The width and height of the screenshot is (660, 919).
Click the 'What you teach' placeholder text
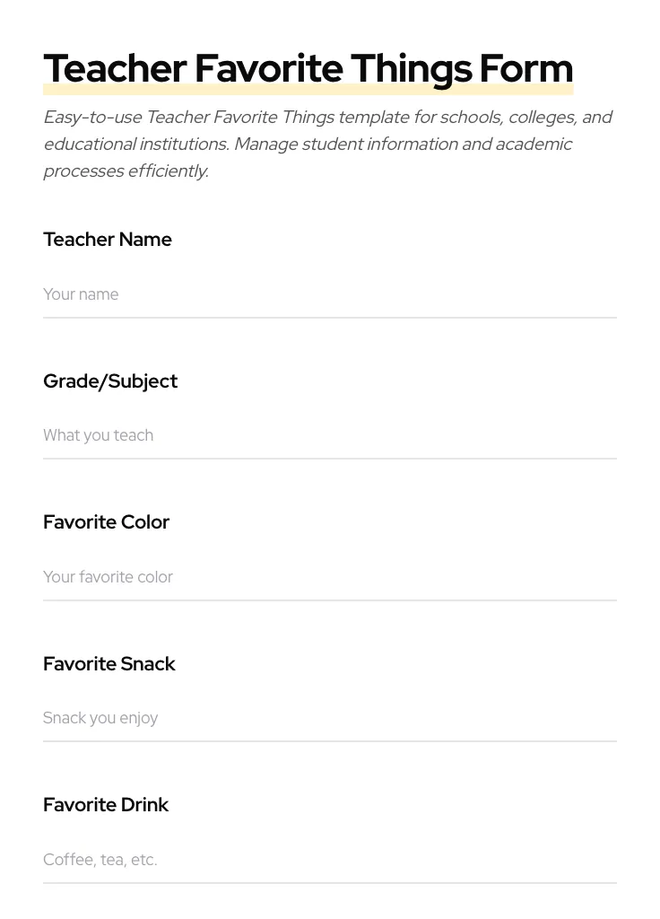click(99, 435)
